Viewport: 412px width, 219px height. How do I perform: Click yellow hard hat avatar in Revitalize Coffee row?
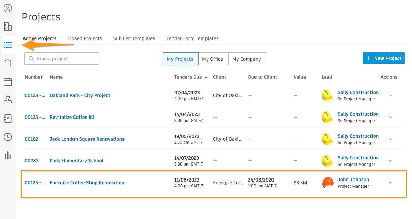[327, 117]
